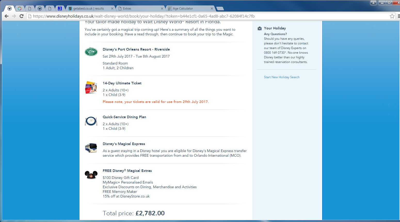This screenshot has height=222, width=400.
Task: Switch to the getabed.co.uk results tab
Action: coord(90,9)
